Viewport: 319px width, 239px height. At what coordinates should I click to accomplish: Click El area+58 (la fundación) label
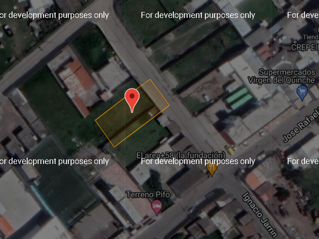click(181, 156)
